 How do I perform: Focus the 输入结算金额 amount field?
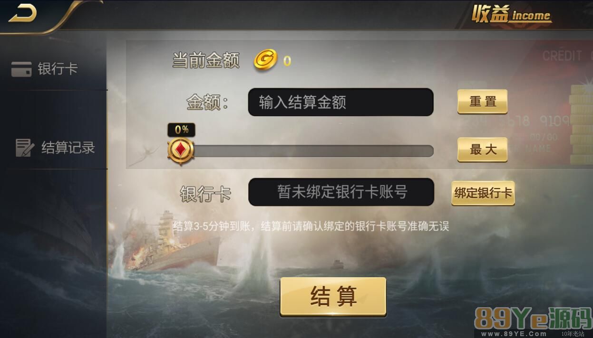click(x=341, y=102)
